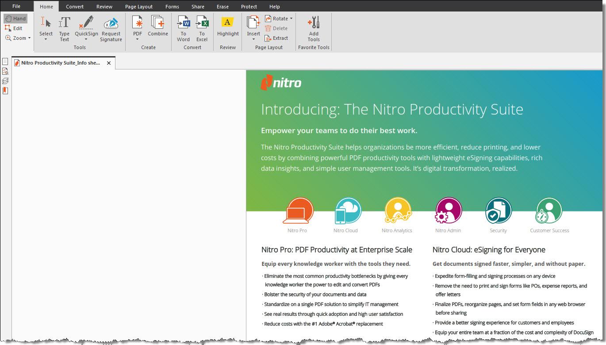Click the Security shield icon
This screenshot has height=345, width=606.
pos(498,211)
